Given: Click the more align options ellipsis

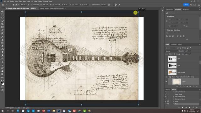Looking at the screenshot, I should point(187,39).
